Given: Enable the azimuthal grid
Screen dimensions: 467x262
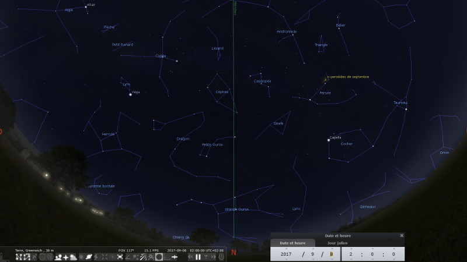Looking at the screenshot, I should coord(50,257).
